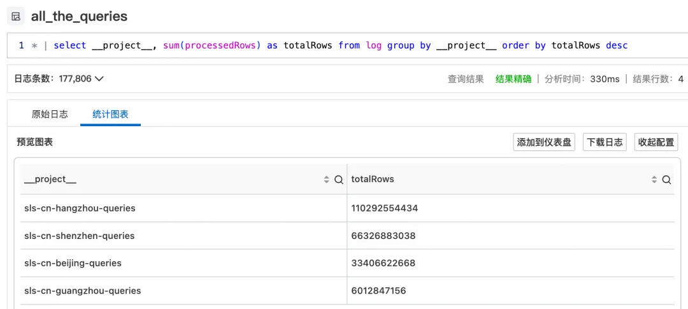Image resolution: width=688 pixels, height=309 pixels.
Task: Click the 添加到仪表盘 button
Action: [544, 142]
